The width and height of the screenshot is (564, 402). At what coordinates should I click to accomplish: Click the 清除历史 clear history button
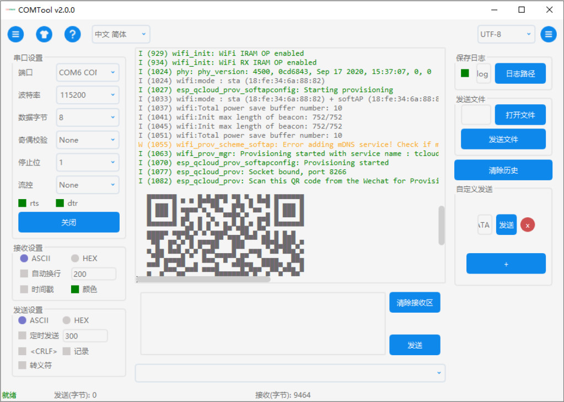[503, 170]
